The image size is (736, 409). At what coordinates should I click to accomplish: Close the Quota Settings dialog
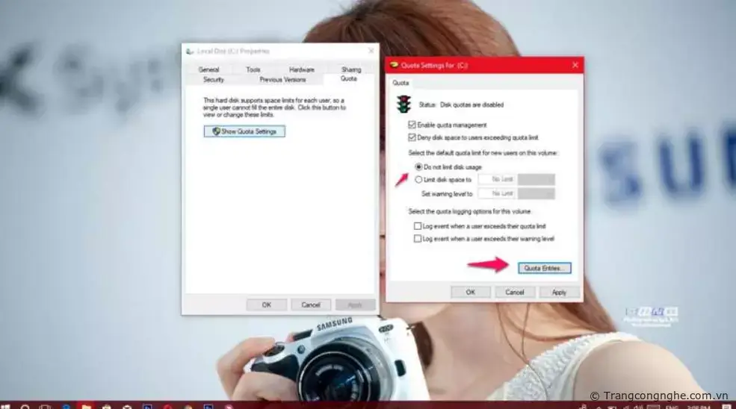(573, 66)
